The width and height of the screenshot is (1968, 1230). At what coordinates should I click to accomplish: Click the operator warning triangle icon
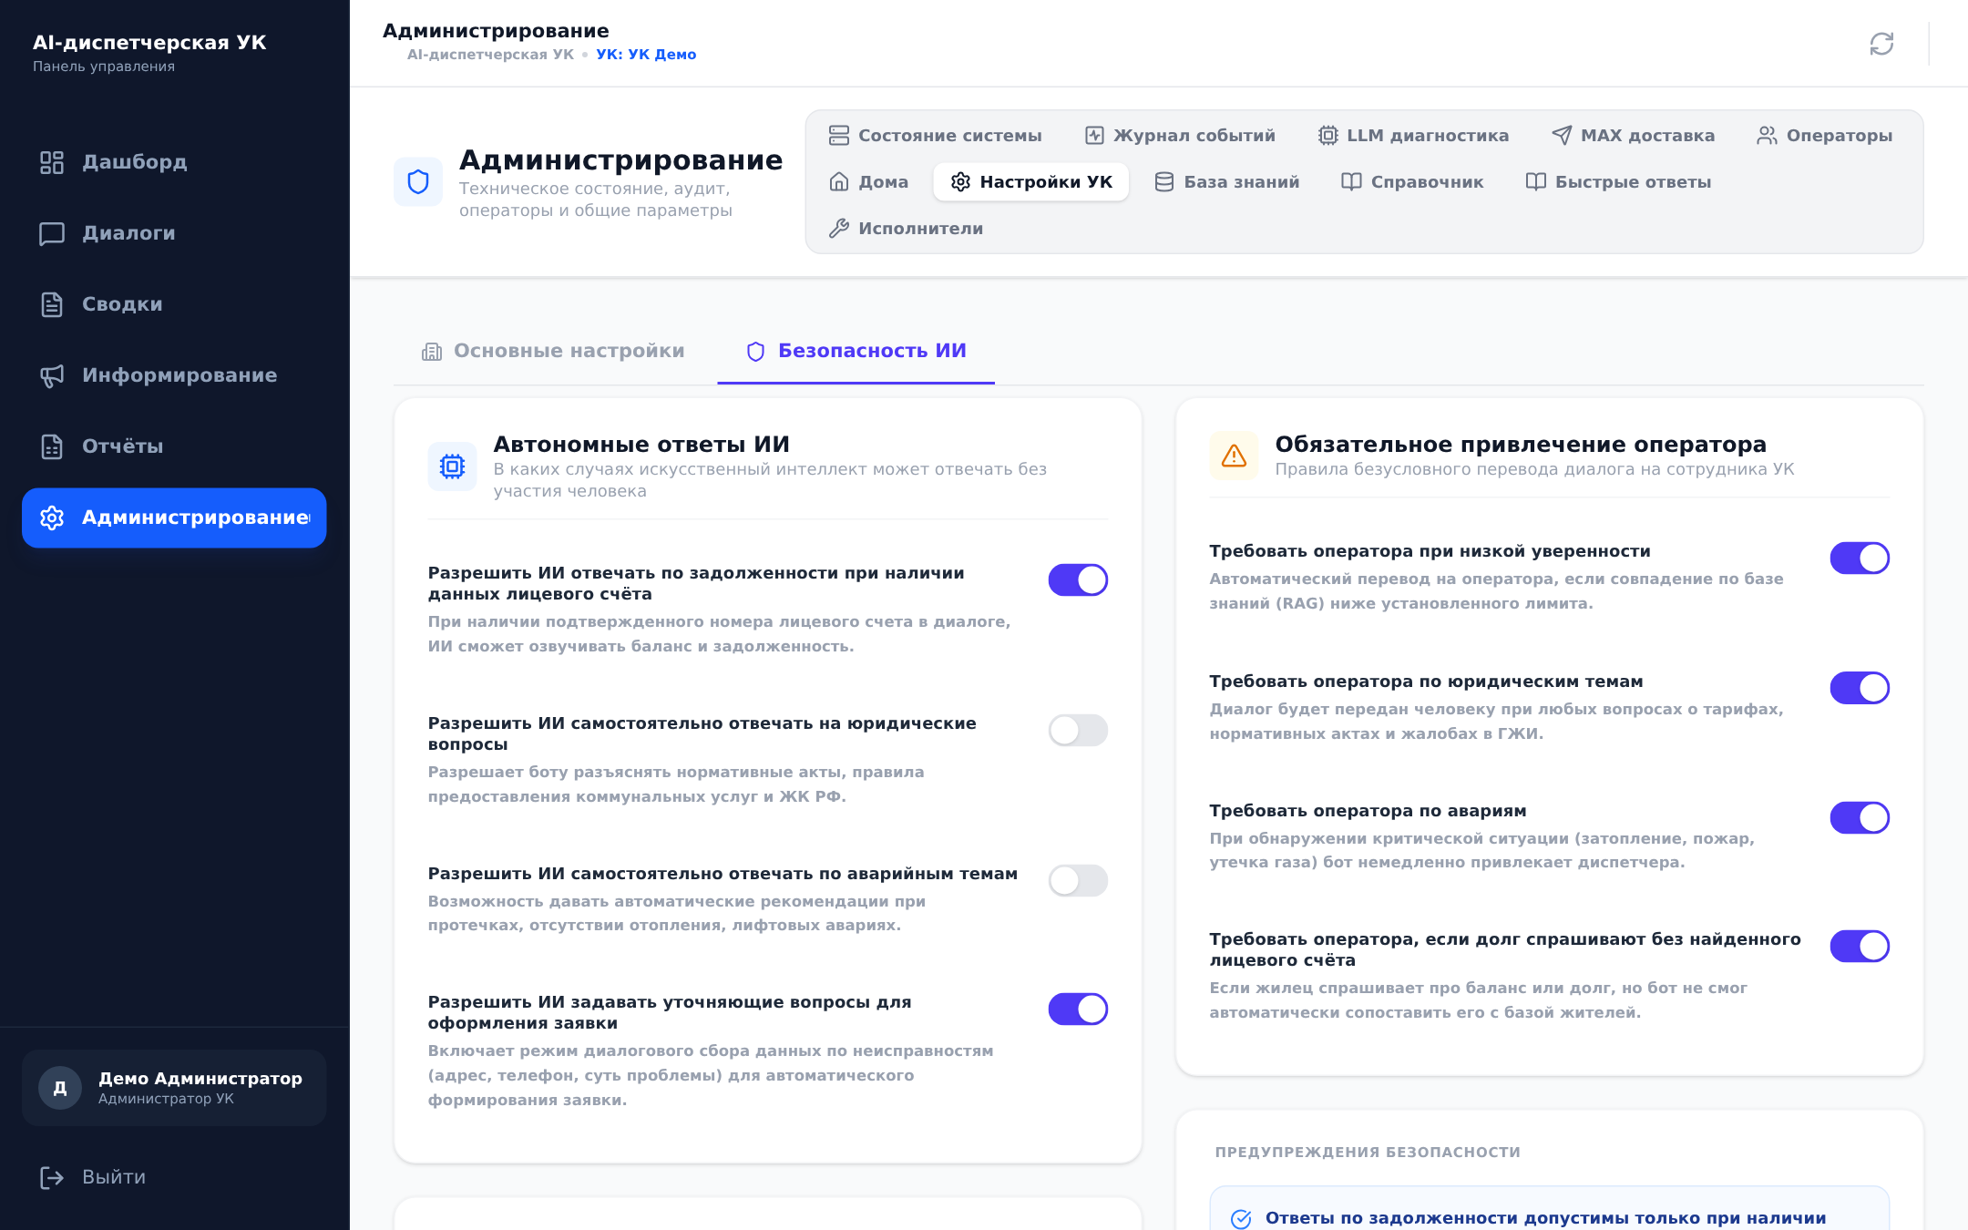(x=1234, y=456)
